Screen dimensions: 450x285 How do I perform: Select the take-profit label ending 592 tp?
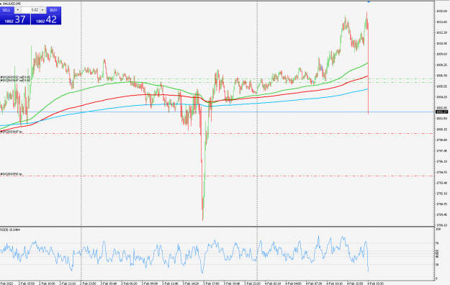pyautogui.click(x=12, y=174)
